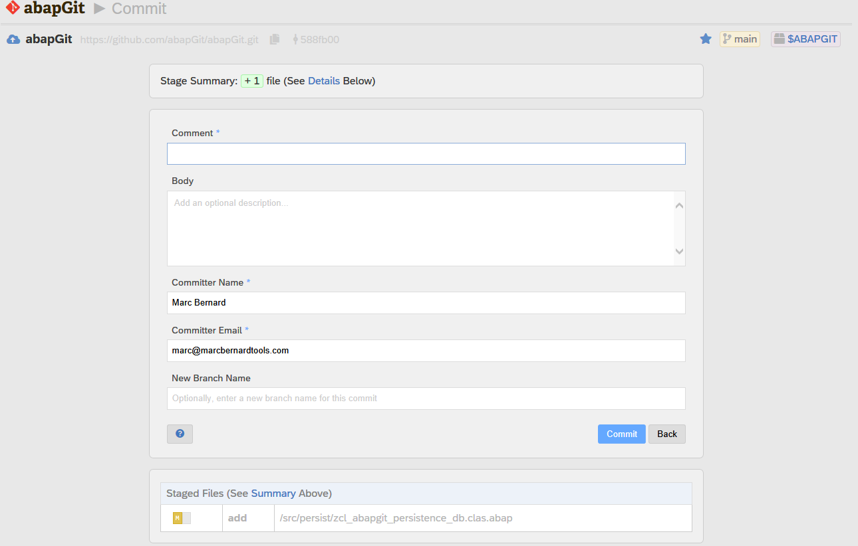Click the scrollbar down arrow of the Body field
858x546 pixels.
(679, 251)
